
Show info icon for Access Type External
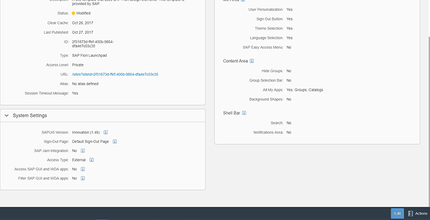point(92,160)
